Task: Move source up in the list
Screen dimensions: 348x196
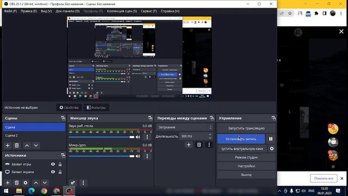Action: 36,183
